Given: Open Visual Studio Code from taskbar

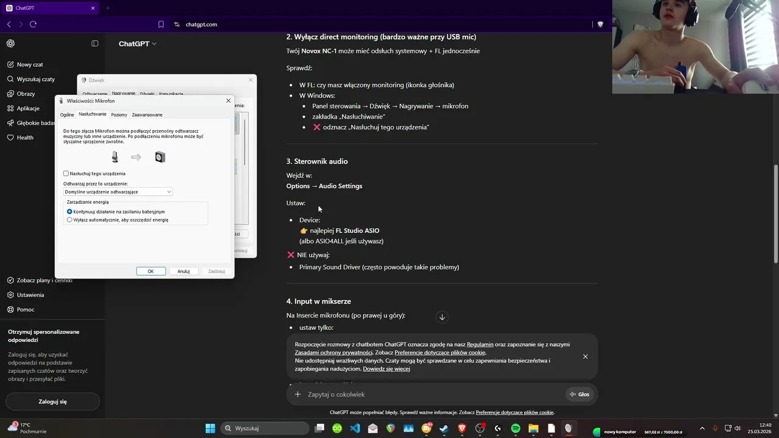Looking at the screenshot, I should (355, 428).
